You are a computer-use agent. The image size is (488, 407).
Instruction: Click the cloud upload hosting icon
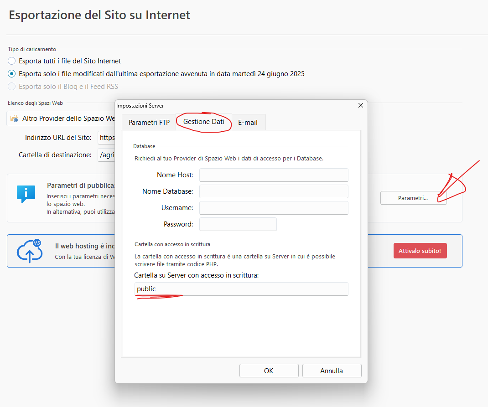pos(30,251)
